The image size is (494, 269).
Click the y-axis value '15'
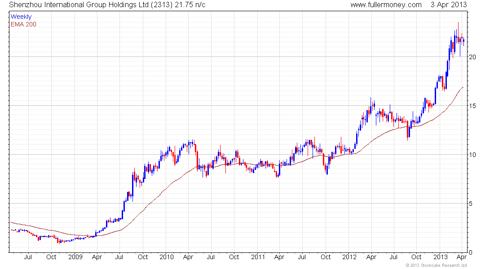pos(472,106)
